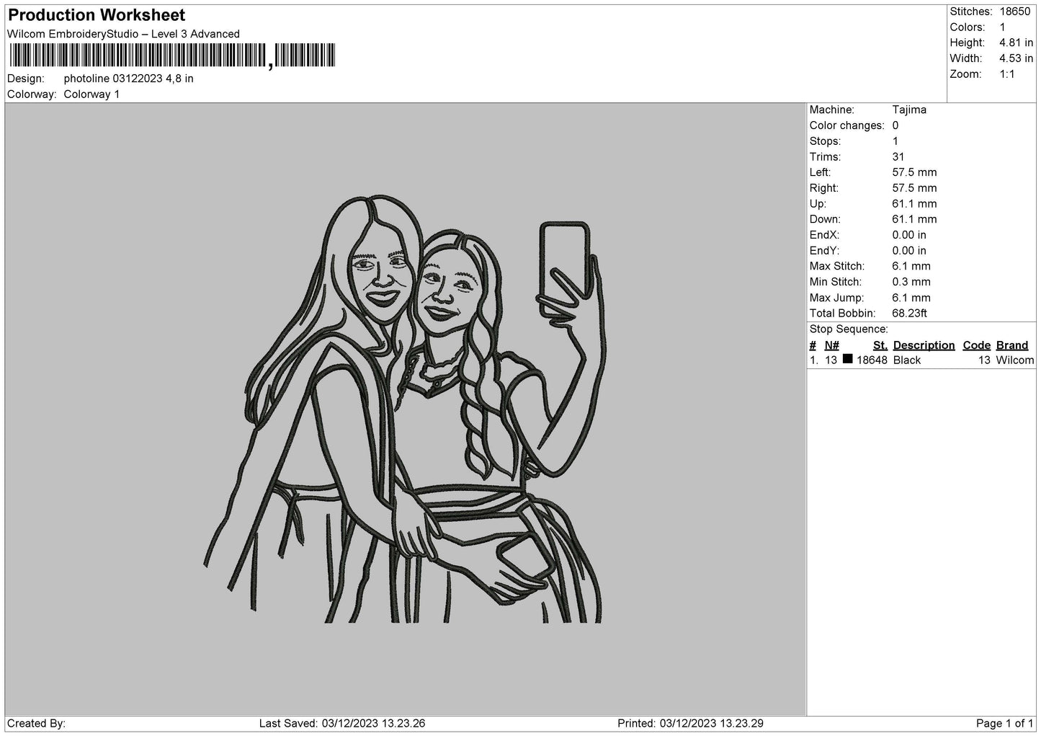Viewport: 1041px width, 736px height.
Task: Select the Machine value Tajima
Action: (909, 110)
